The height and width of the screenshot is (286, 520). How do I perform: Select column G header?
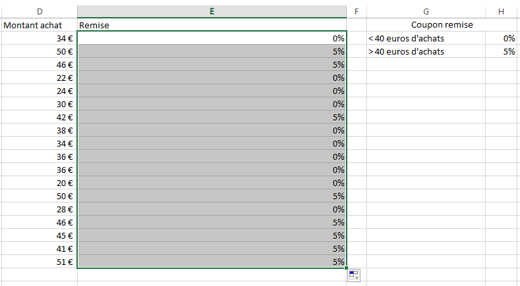click(x=426, y=12)
